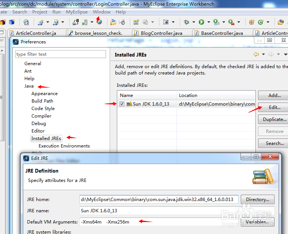Click the new Java class green C icon

pos(261,22)
